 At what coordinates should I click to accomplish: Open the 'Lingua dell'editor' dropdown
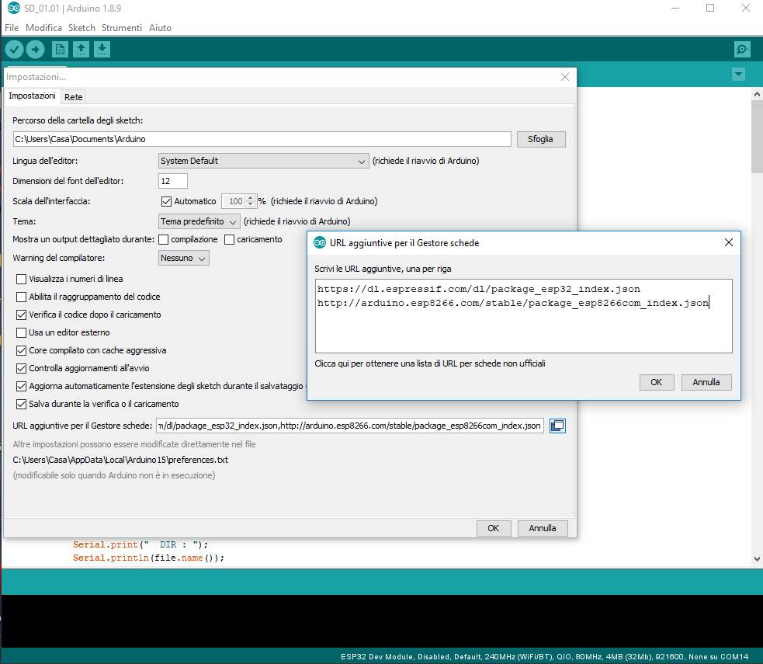pyautogui.click(x=263, y=161)
